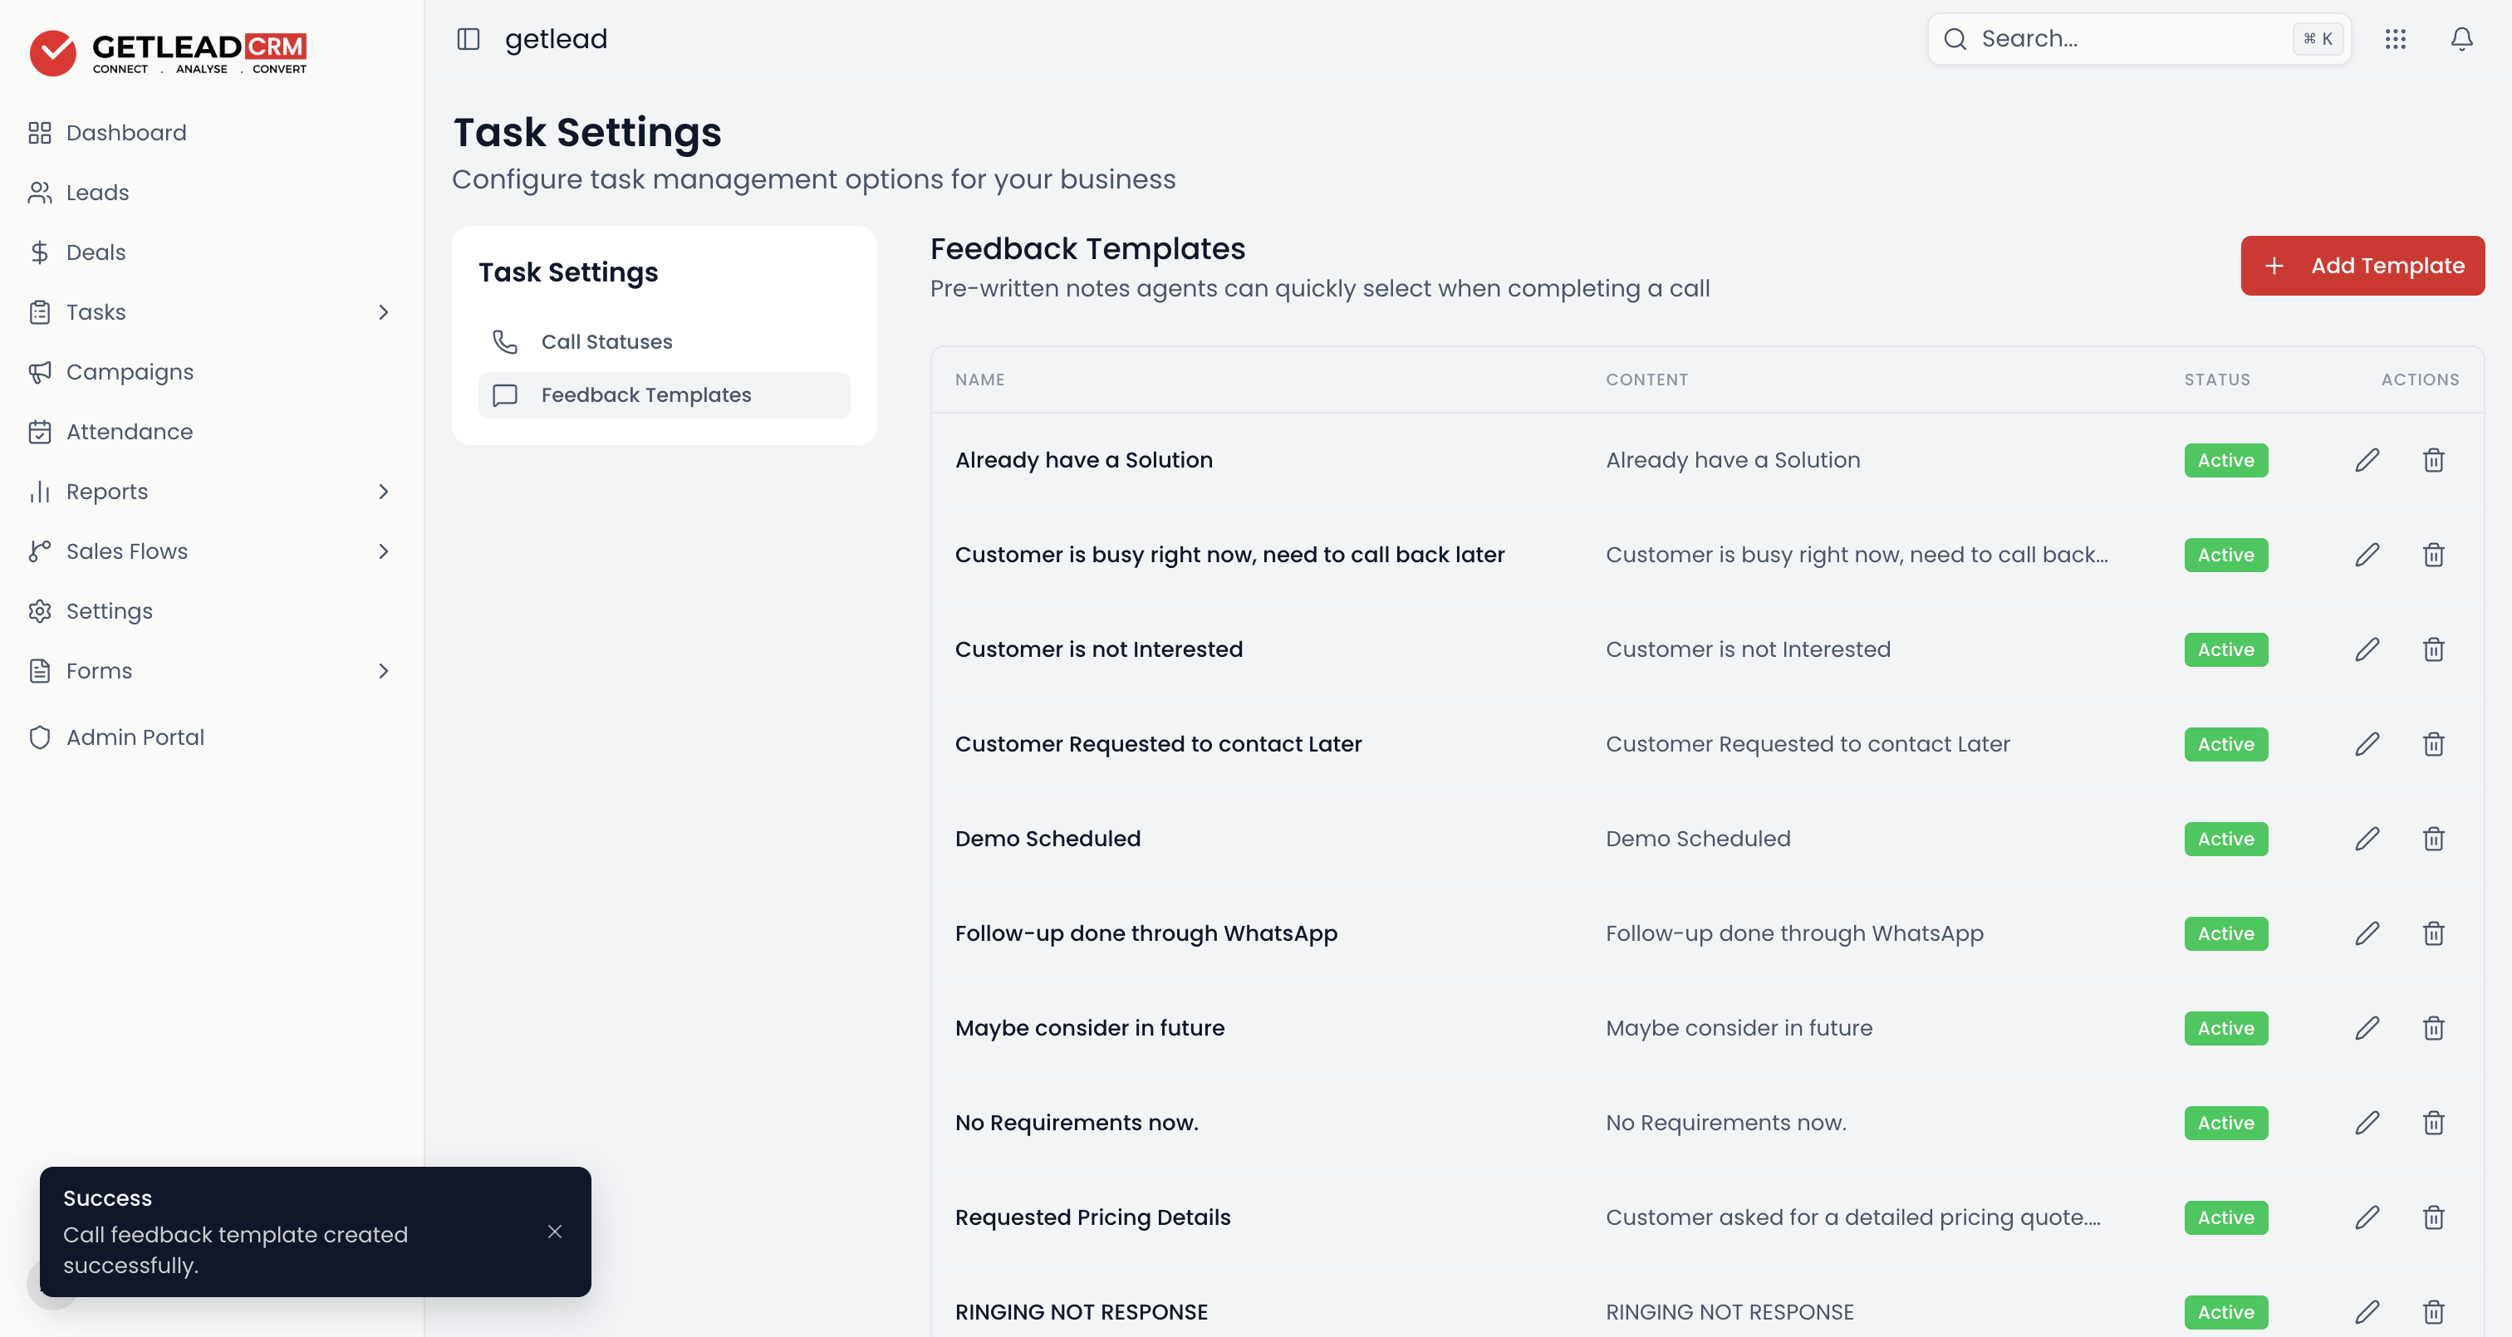Delete the Follow-up done through WhatsApp template
The height and width of the screenshot is (1337, 2512).
(2433, 933)
